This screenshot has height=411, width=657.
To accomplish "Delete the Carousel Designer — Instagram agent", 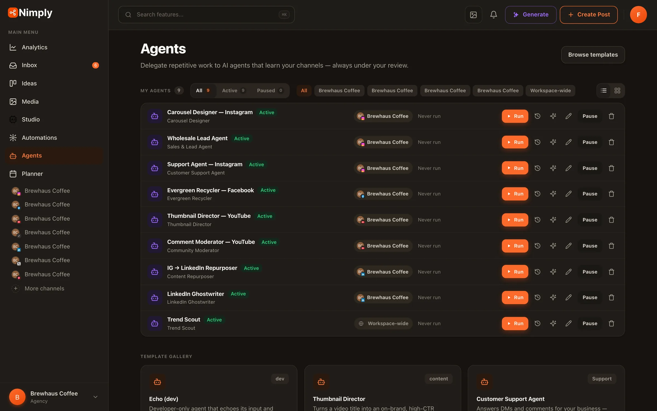I will pos(611,116).
